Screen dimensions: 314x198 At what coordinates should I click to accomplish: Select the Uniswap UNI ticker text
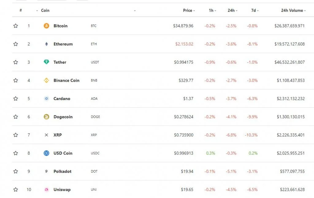[x=94, y=189]
